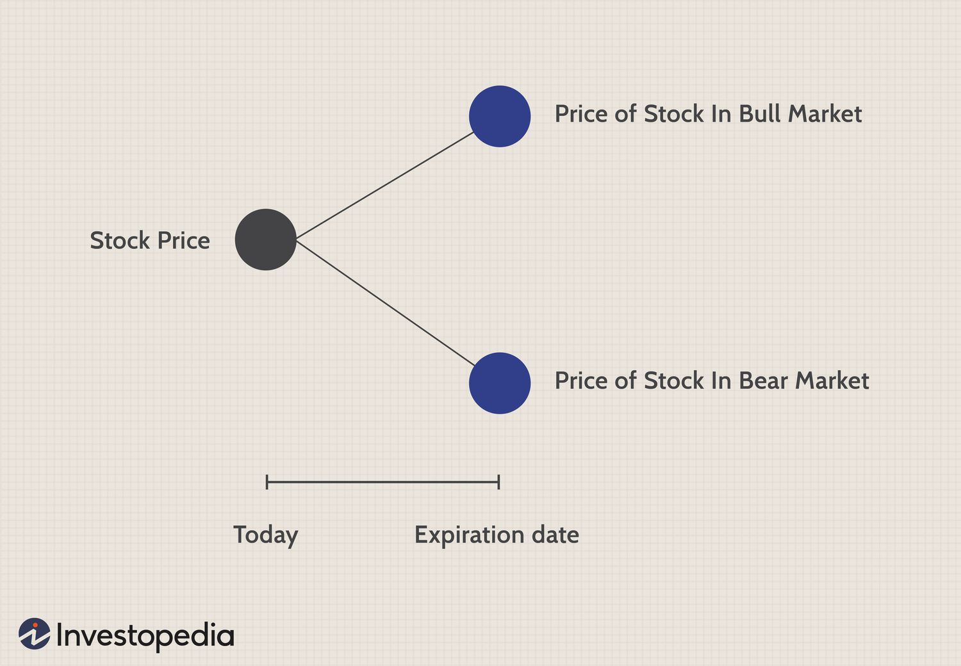Select the blue Bear Market circle

pos(500,383)
